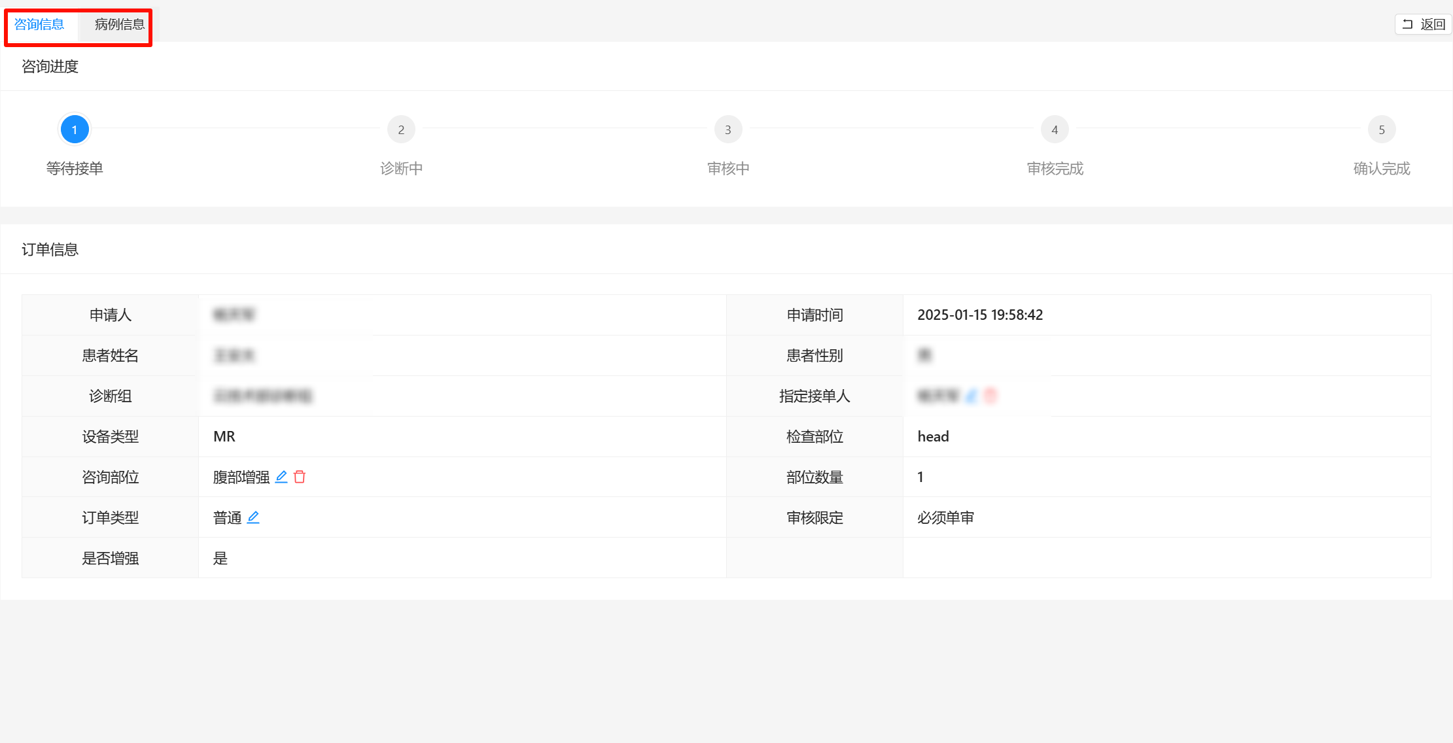Click the MR device type value
This screenshot has height=743, width=1453.
pos(224,436)
